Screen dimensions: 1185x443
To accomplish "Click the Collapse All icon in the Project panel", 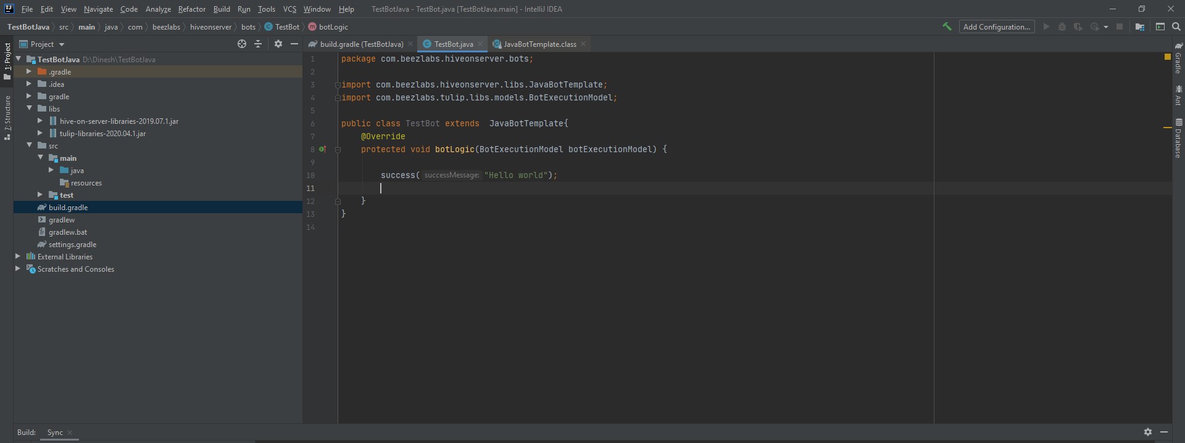I will [x=258, y=44].
